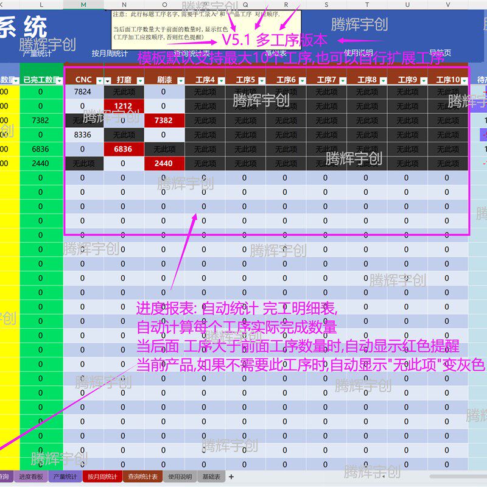The image size is (487, 487).
Task: Select the 已完工数量 cell showing 7382
Action: tap(41, 121)
